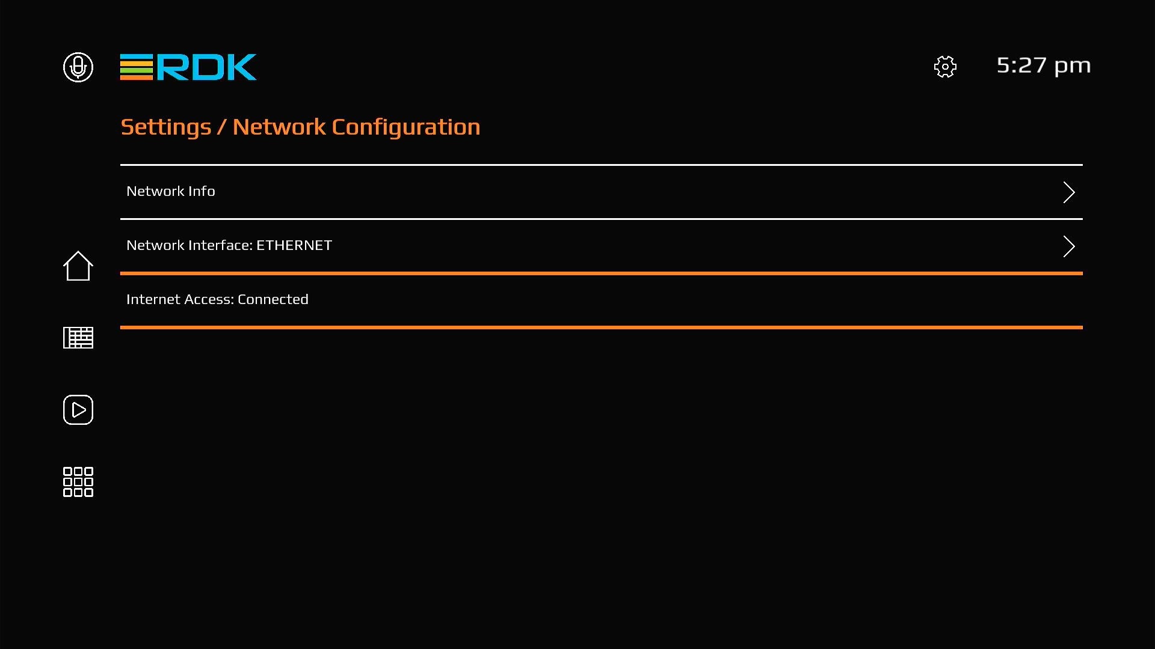The width and height of the screenshot is (1155, 649).
Task: Open settings via the gear icon
Action: [945, 67]
